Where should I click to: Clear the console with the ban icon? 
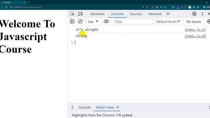pos(80,21)
